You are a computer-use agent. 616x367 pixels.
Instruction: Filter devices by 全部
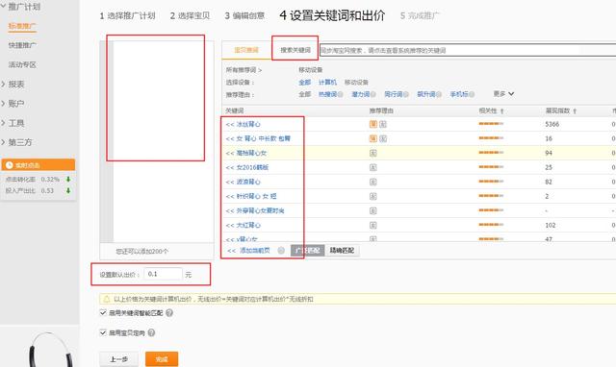[x=304, y=82]
